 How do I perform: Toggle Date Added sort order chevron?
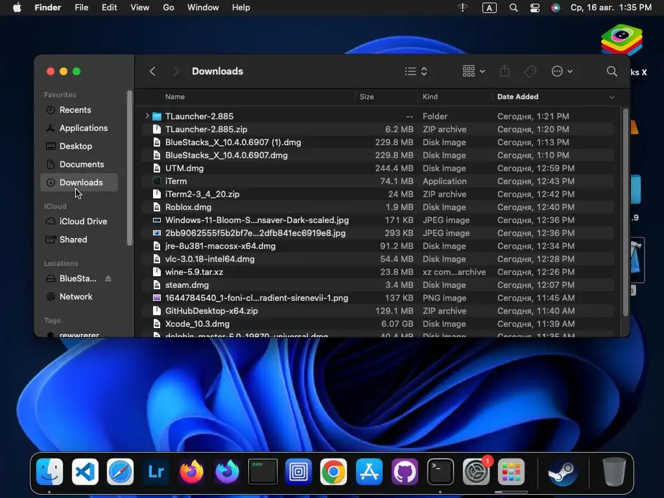coord(611,97)
